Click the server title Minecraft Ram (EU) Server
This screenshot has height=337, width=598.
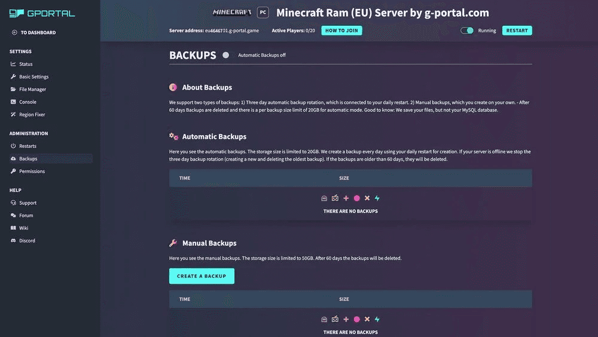(x=383, y=13)
